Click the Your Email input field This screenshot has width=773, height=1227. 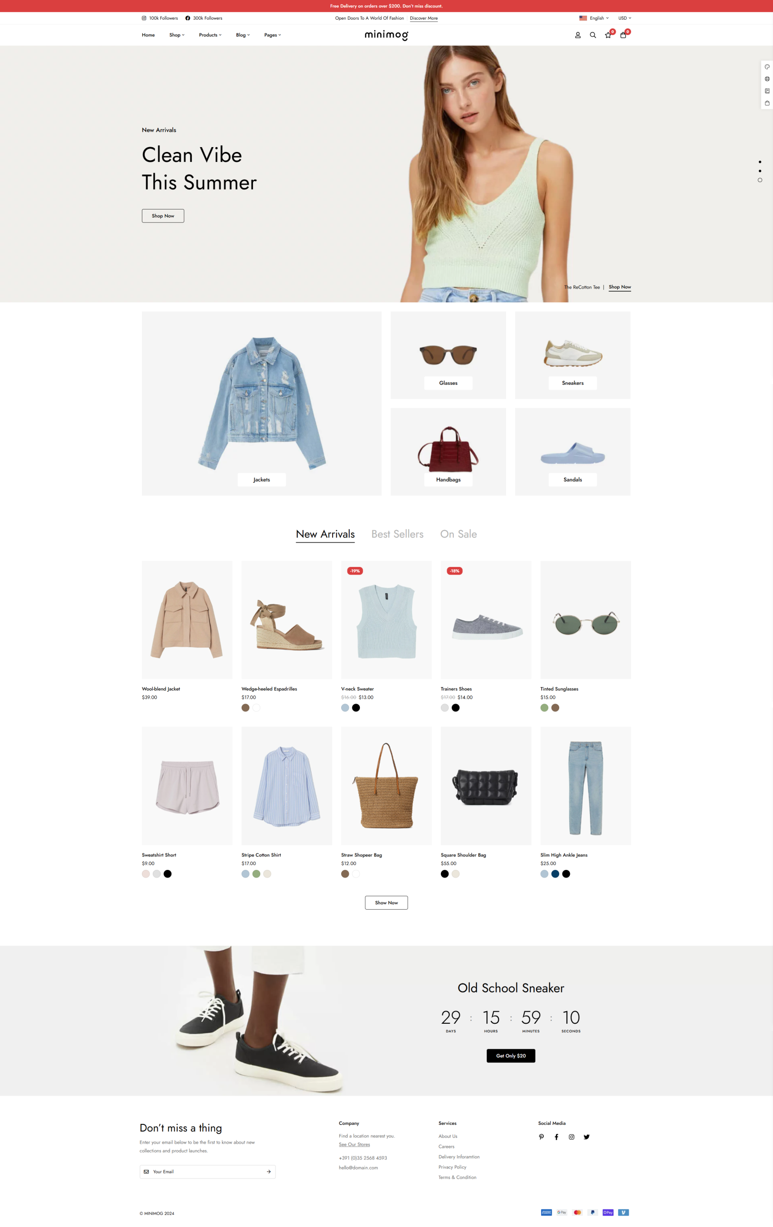click(208, 1171)
